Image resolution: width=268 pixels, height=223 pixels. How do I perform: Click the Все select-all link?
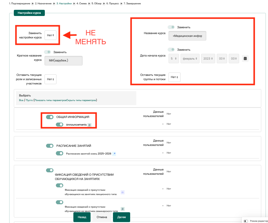click(x=21, y=100)
